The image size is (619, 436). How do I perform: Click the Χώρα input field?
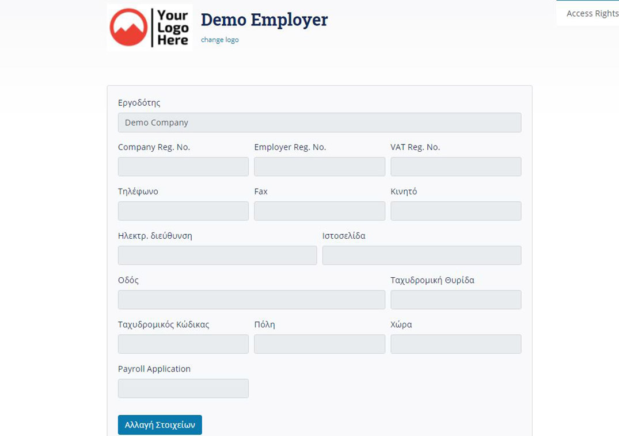pyautogui.click(x=456, y=344)
